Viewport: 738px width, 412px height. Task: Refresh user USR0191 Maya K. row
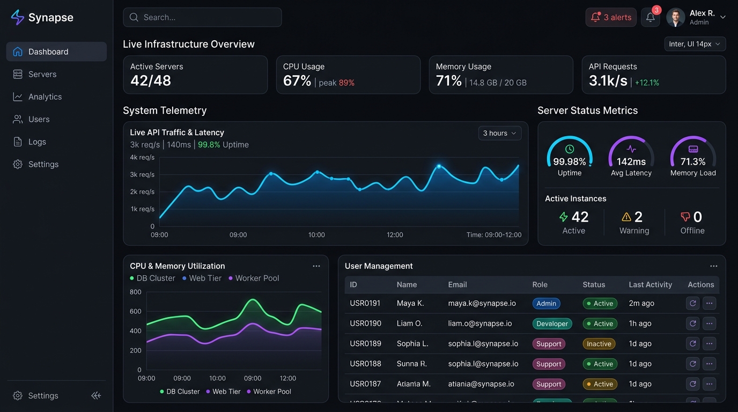pos(693,303)
